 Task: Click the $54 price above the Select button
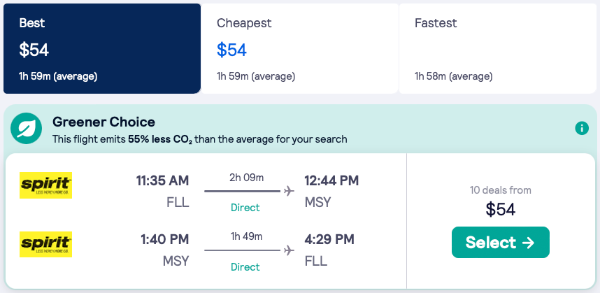click(500, 208)
